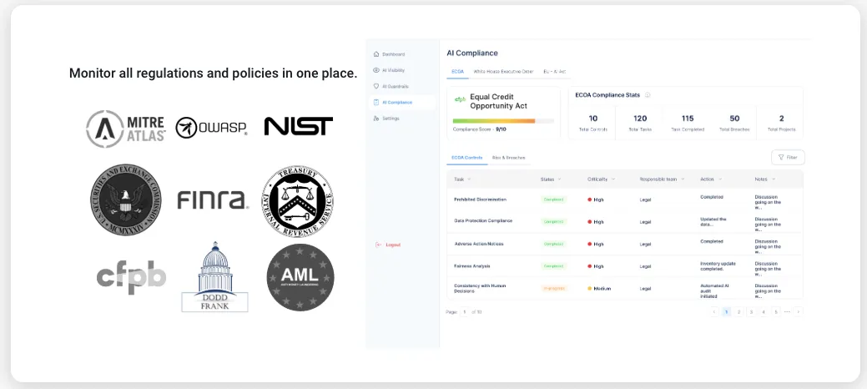Click the red High dot for Prohibited Discrimination

point(589,200)
